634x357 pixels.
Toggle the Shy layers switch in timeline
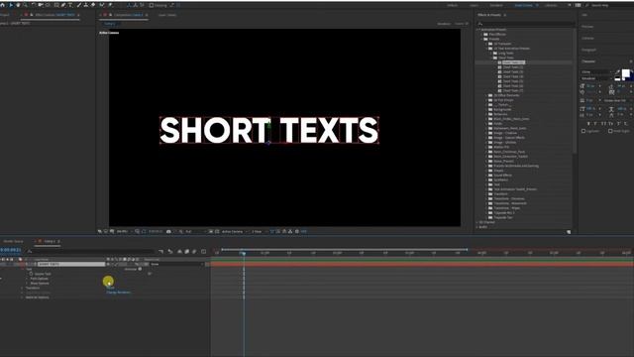click(x=179, y=251)
